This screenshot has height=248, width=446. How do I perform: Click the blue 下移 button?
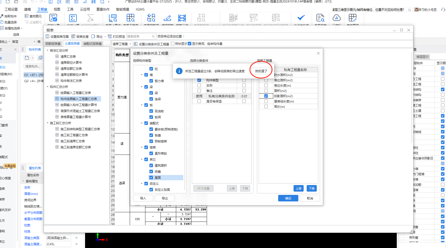click(312, 188)
